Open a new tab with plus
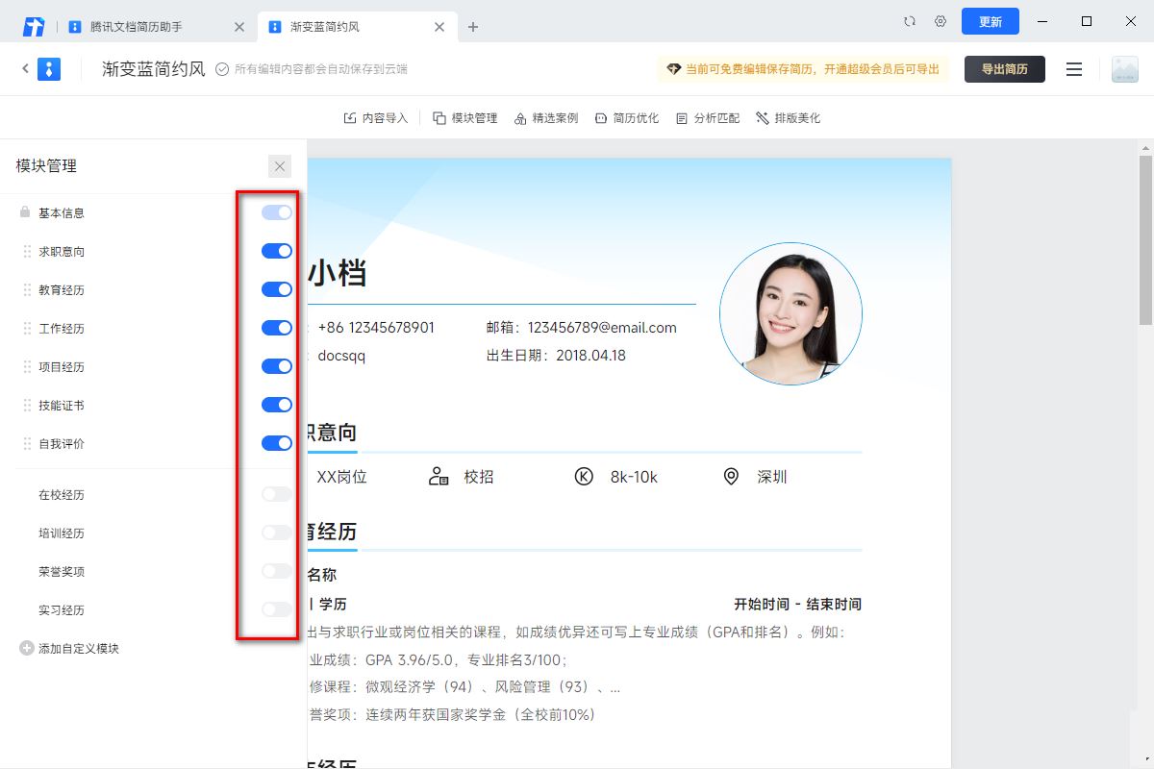Screen dimensions: 1154x769 point(472,27)
